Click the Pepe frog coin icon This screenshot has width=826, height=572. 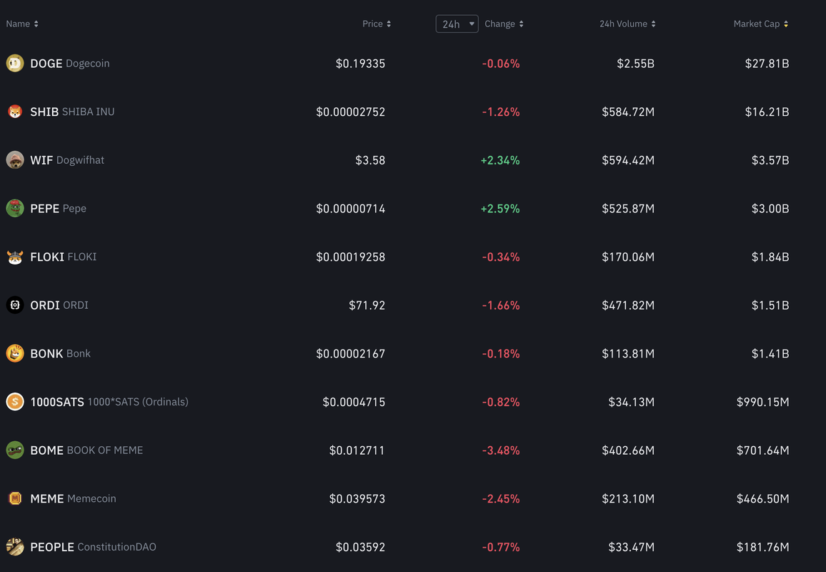tap(15, 208)
